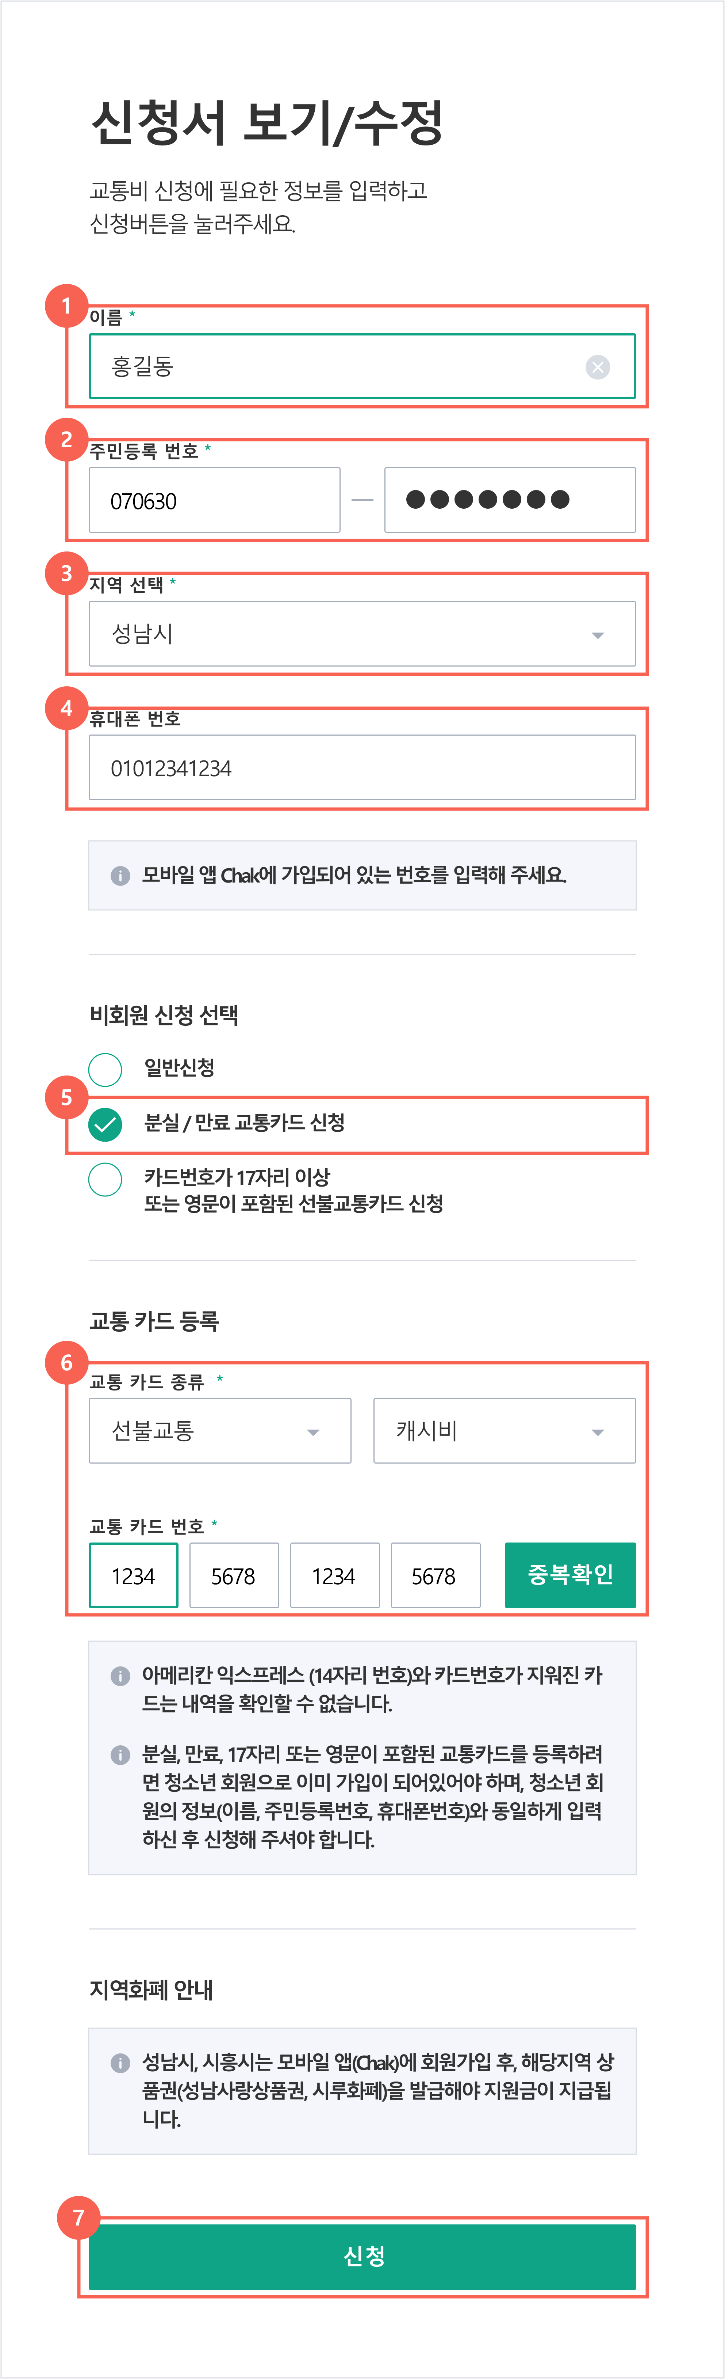Select 분실/만료 교통카드 신청 radio option
The image size is (725, 2379).
[105, 1124]
